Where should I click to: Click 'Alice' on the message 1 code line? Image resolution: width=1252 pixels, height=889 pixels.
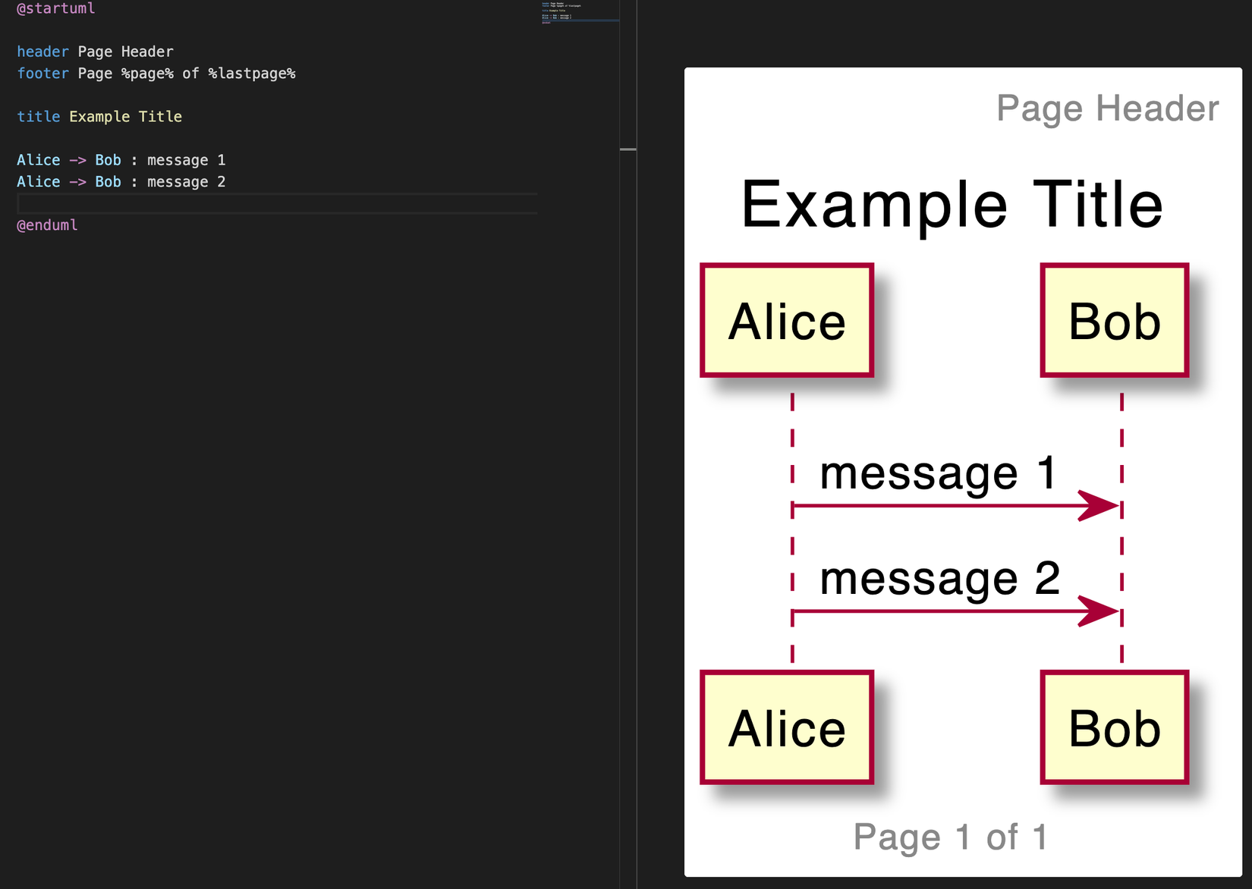[x=38, y=160]
